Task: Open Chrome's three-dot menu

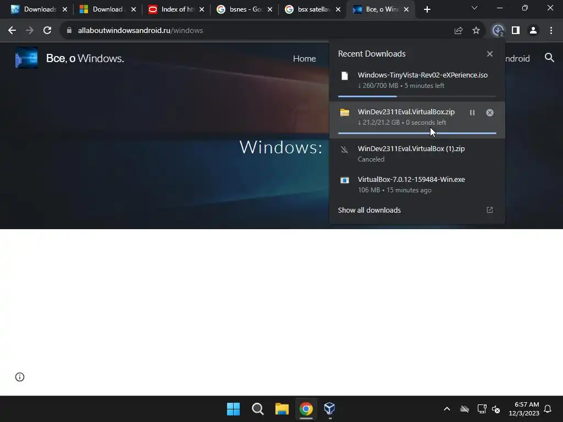Action: coord(551,31)
